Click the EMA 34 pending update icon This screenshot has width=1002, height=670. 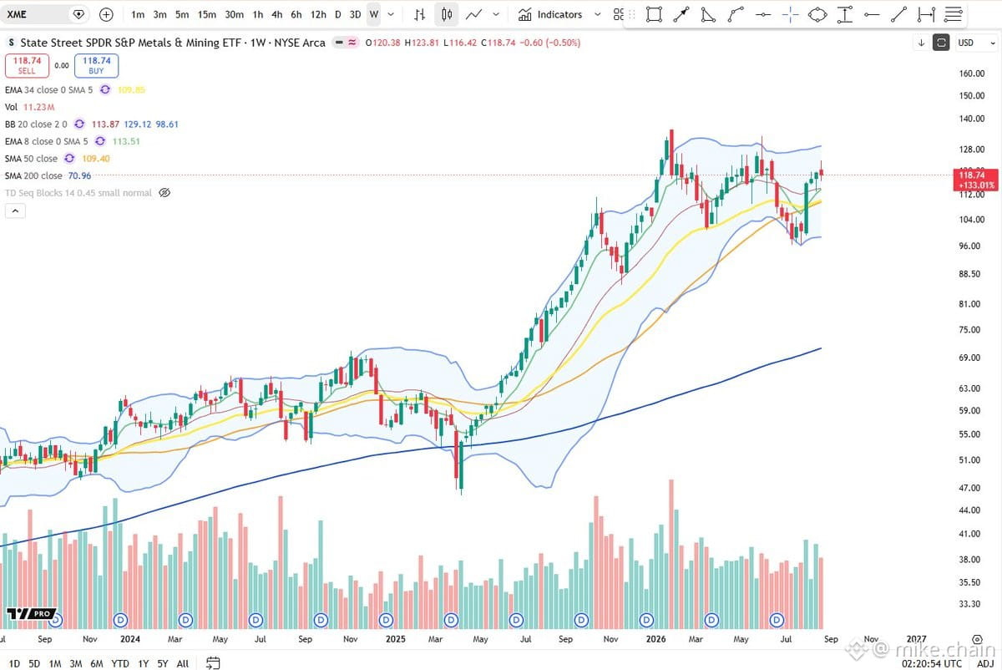(105, 89)
